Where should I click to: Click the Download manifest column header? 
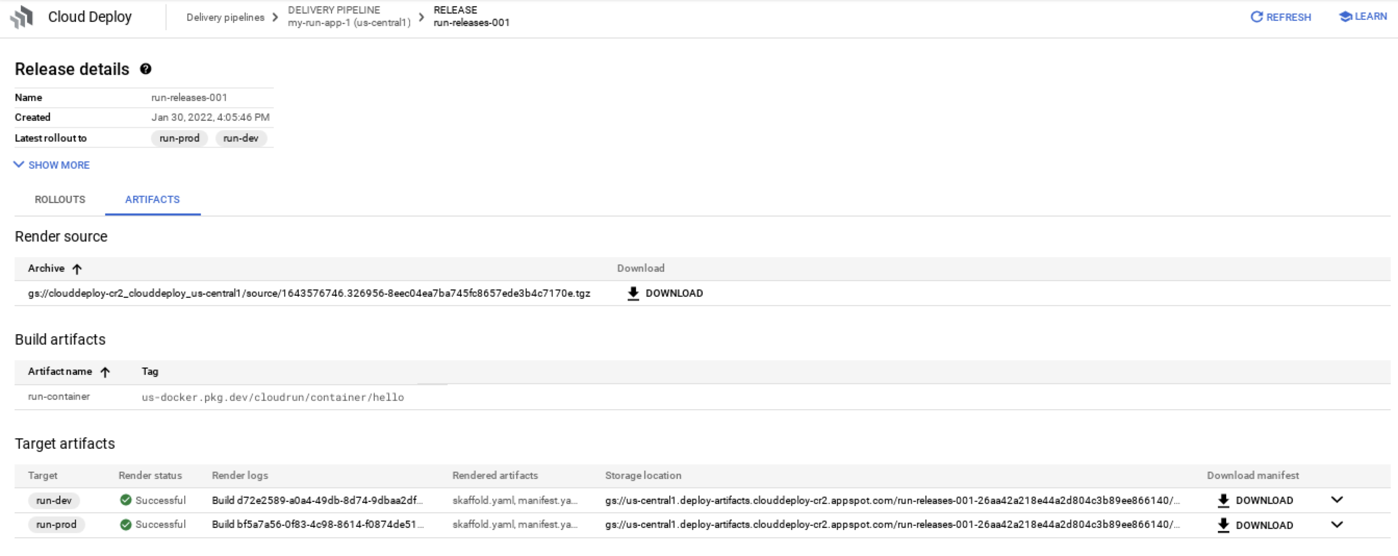click(x=1253, y=476)
